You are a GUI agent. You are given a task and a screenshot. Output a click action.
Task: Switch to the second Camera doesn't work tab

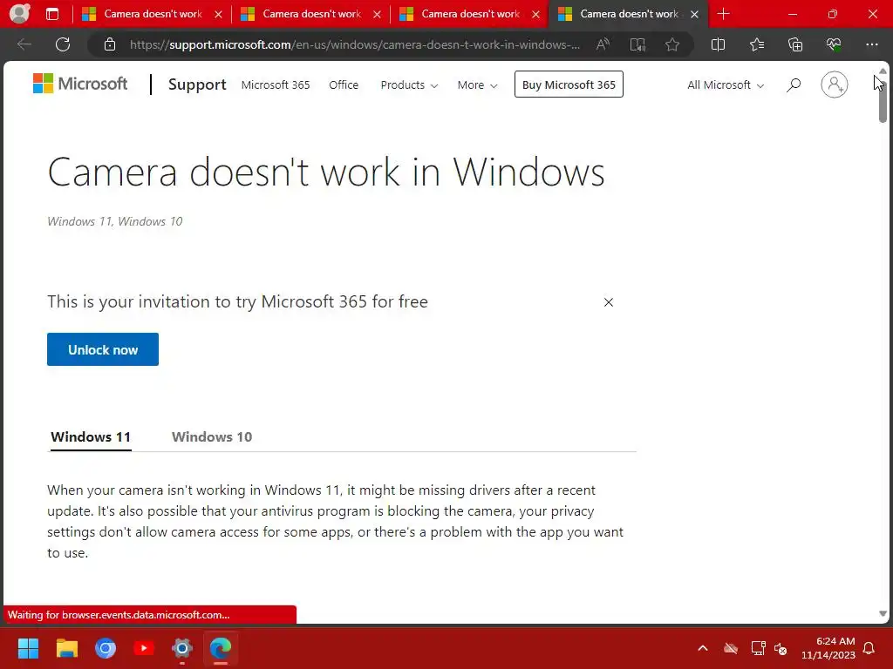coord(311,14)
